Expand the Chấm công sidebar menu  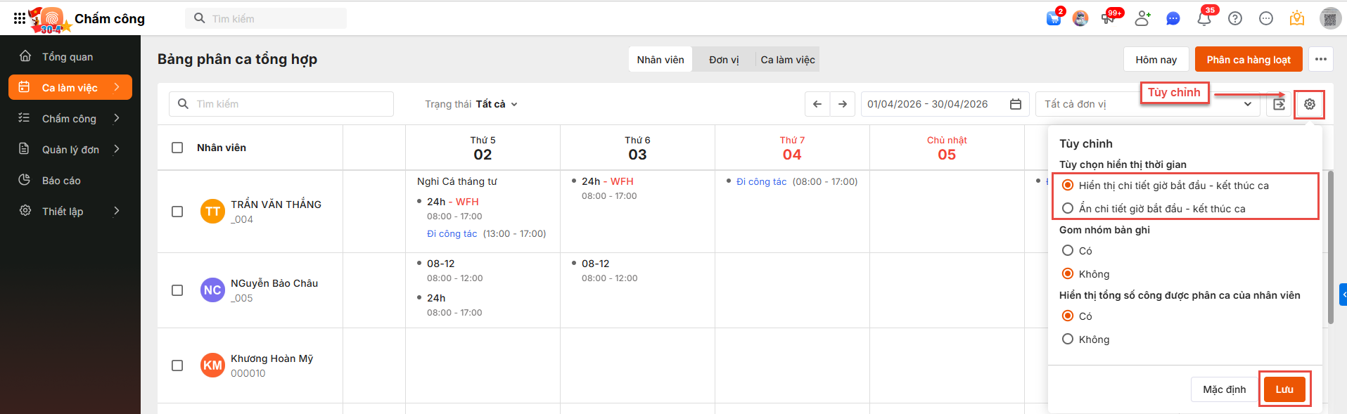tap(69, 119)
